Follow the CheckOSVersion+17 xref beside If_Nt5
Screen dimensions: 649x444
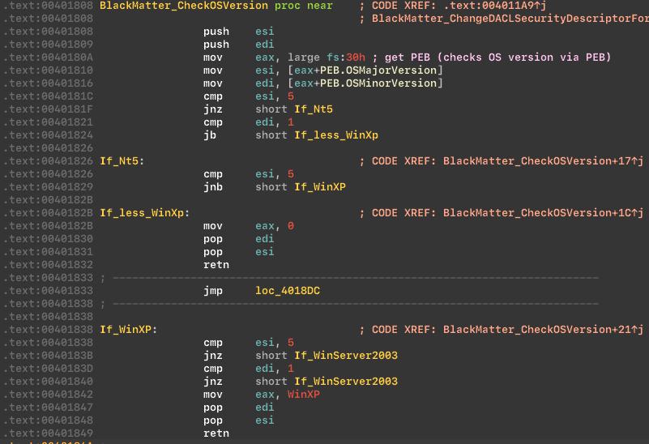point(540,161)
